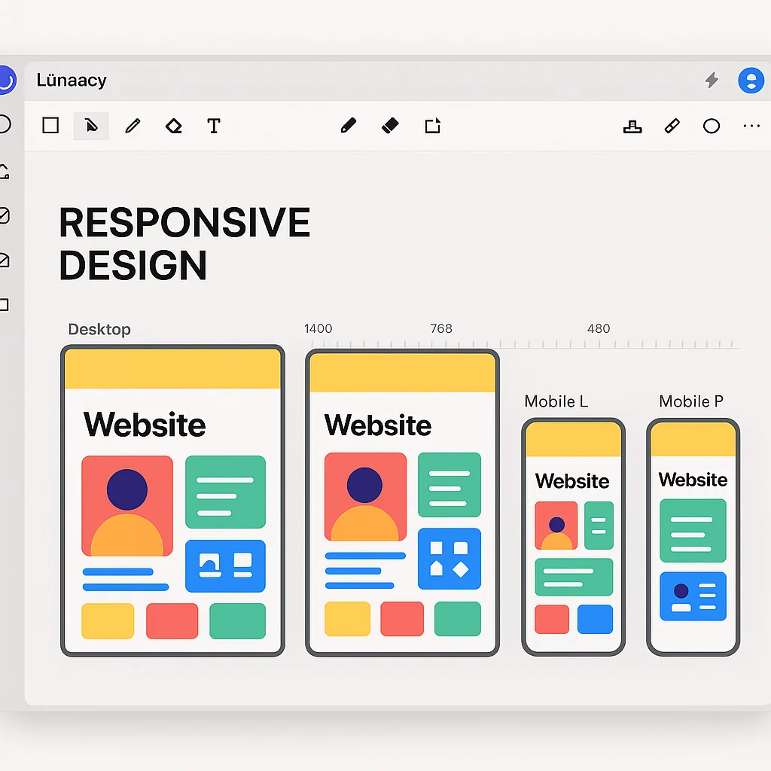This screenshot has width=771, height=771.
Task: Select the Text tool
Action: pyautogui.click(x=214, y=126)
